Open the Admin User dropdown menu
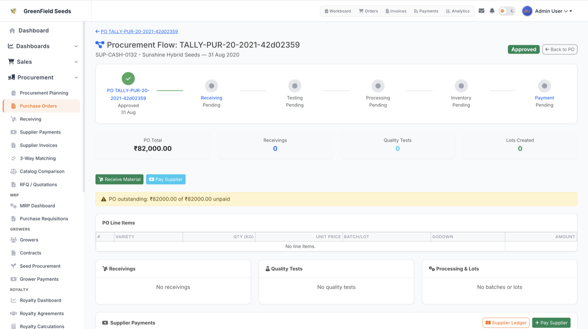Screen dimensions: 588x329 click(554, 11)
